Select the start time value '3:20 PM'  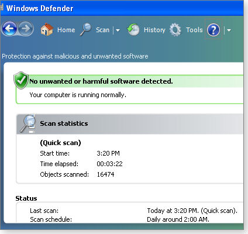tap(108, 153)
